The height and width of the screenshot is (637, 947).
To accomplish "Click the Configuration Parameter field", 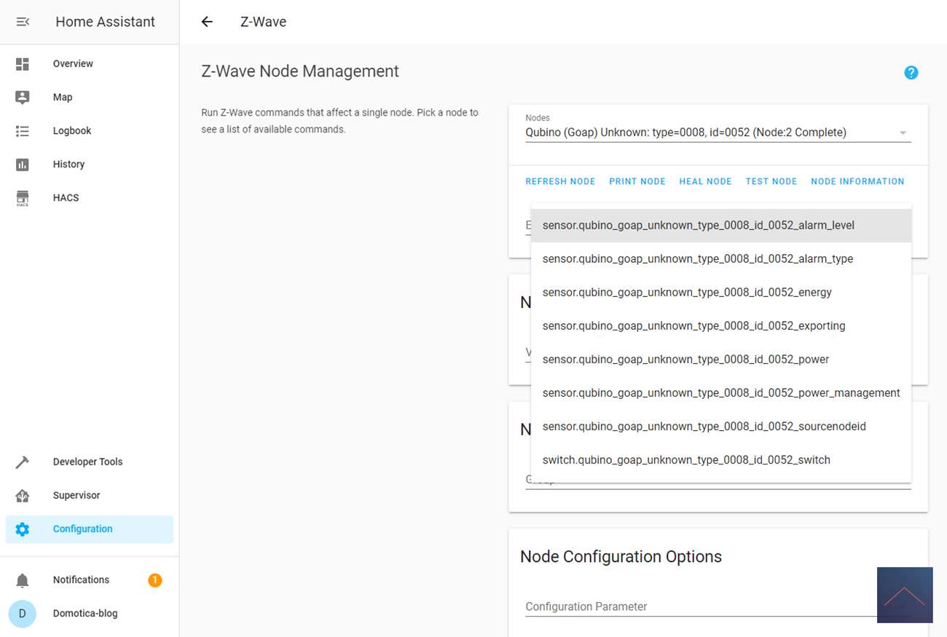I will (x=699, y=606).
